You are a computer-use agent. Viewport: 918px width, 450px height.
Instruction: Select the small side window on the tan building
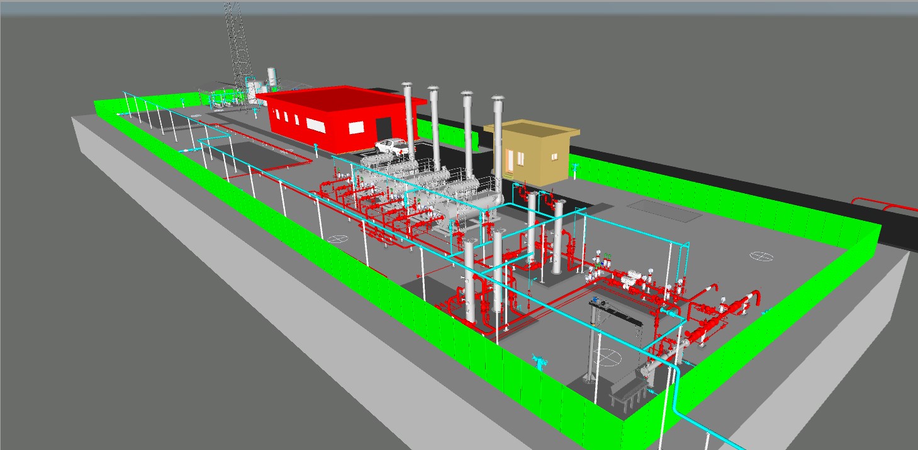(x=553, y=157)
